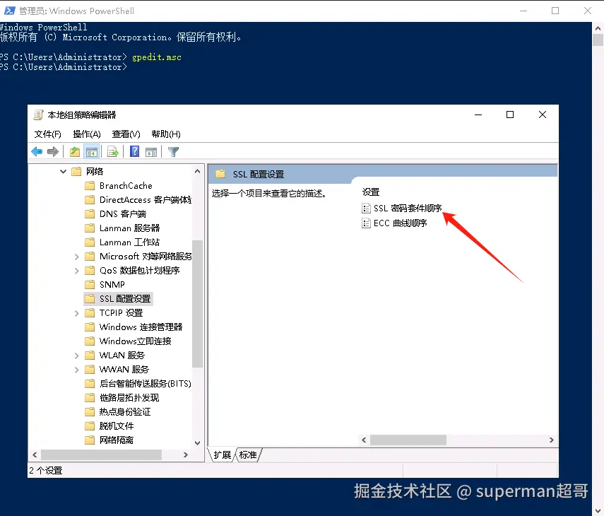
Task: Switch to the 标准 tab
Action: [x=247, y=455]
